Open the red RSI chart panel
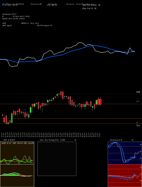This screenshot has height=187, width=142. 125,176
